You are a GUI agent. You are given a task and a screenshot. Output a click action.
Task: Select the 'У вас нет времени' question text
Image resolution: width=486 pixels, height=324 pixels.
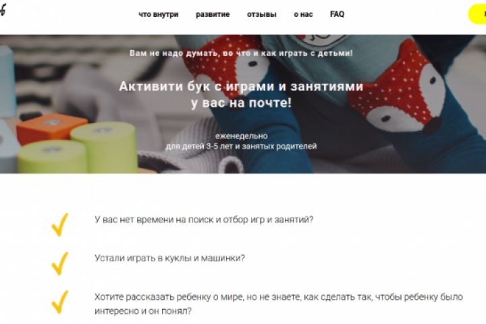pos(204,219)
